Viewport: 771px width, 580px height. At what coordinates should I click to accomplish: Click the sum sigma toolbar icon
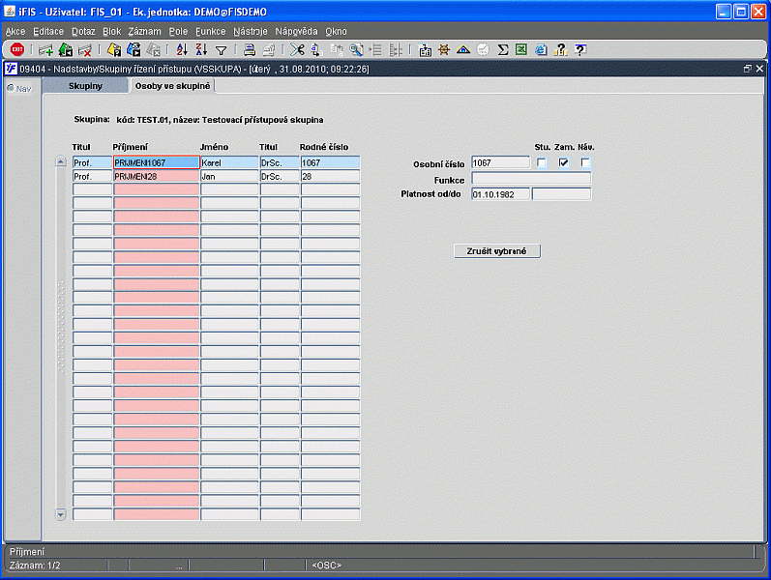503,49
